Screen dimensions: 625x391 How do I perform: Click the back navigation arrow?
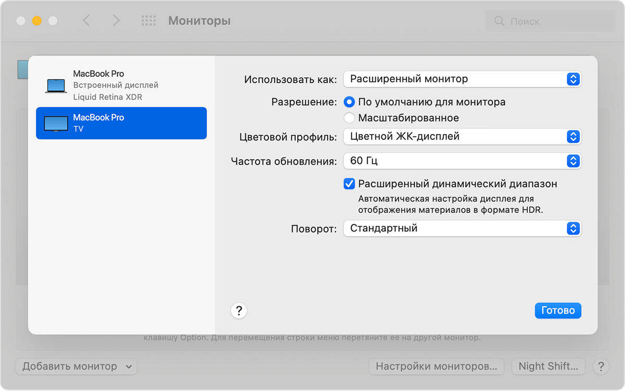point(86,21)
